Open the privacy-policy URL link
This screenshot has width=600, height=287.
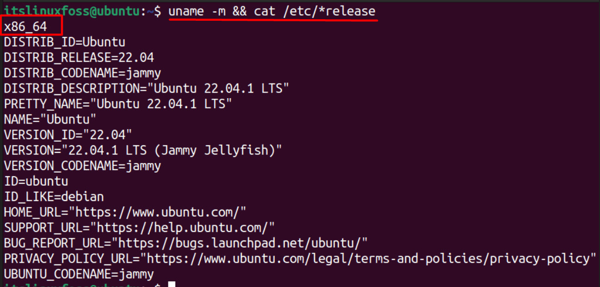tap(368, 259)
